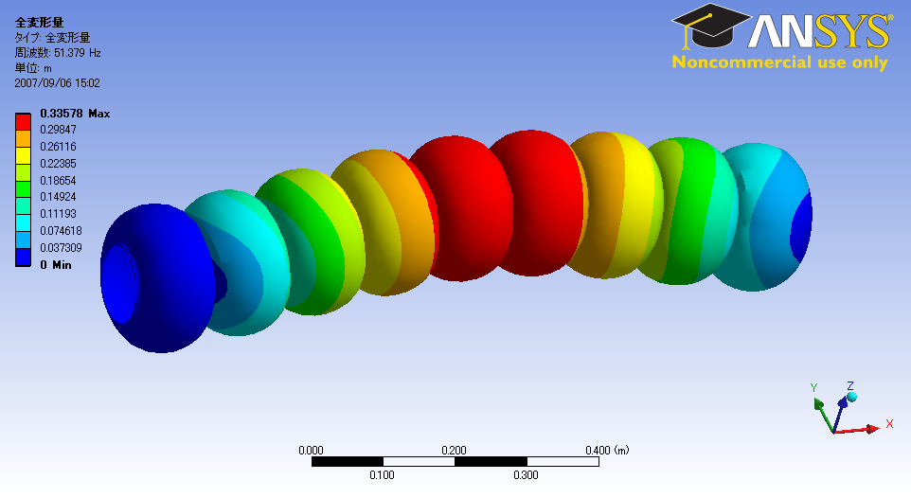
Task: Select the 0.14924 legend value
Action: 58,196
